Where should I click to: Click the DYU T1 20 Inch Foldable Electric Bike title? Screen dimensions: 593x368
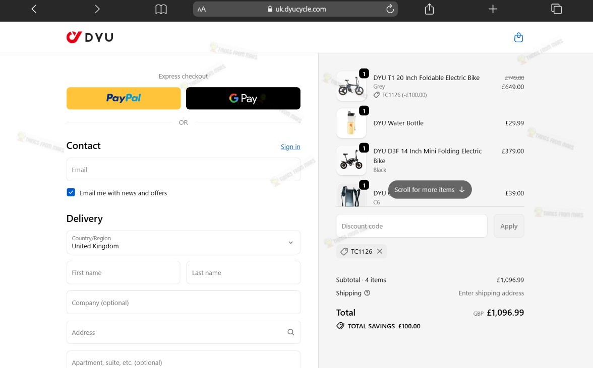coord(426,78)
